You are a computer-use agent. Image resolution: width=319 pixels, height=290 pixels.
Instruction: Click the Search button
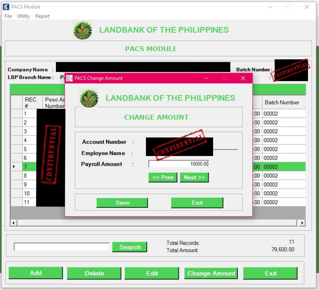point(130,247)
